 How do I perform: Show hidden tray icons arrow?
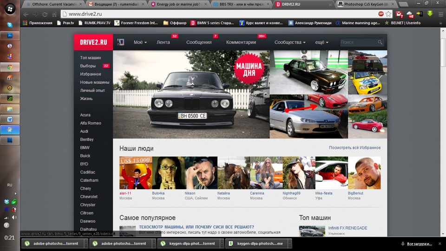coord(15,193)
